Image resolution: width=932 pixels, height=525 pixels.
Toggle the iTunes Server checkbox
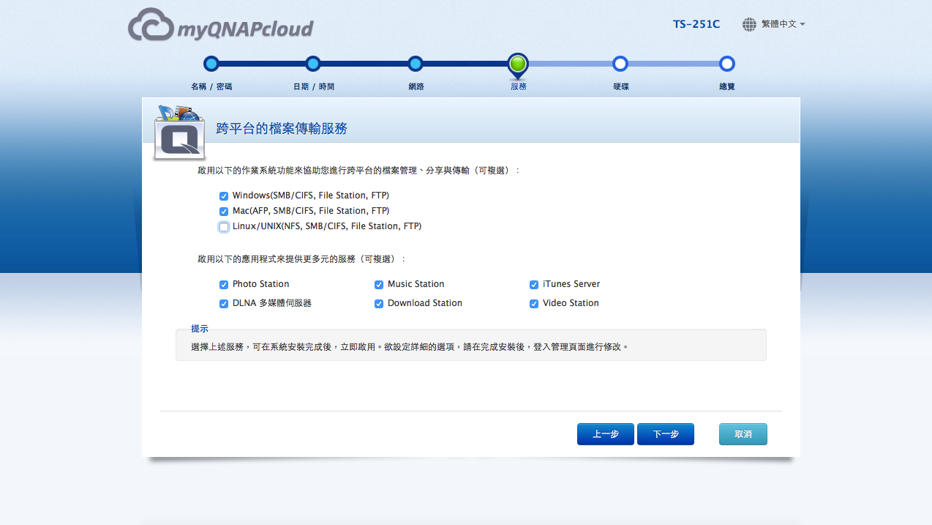[x=534, y=285]
